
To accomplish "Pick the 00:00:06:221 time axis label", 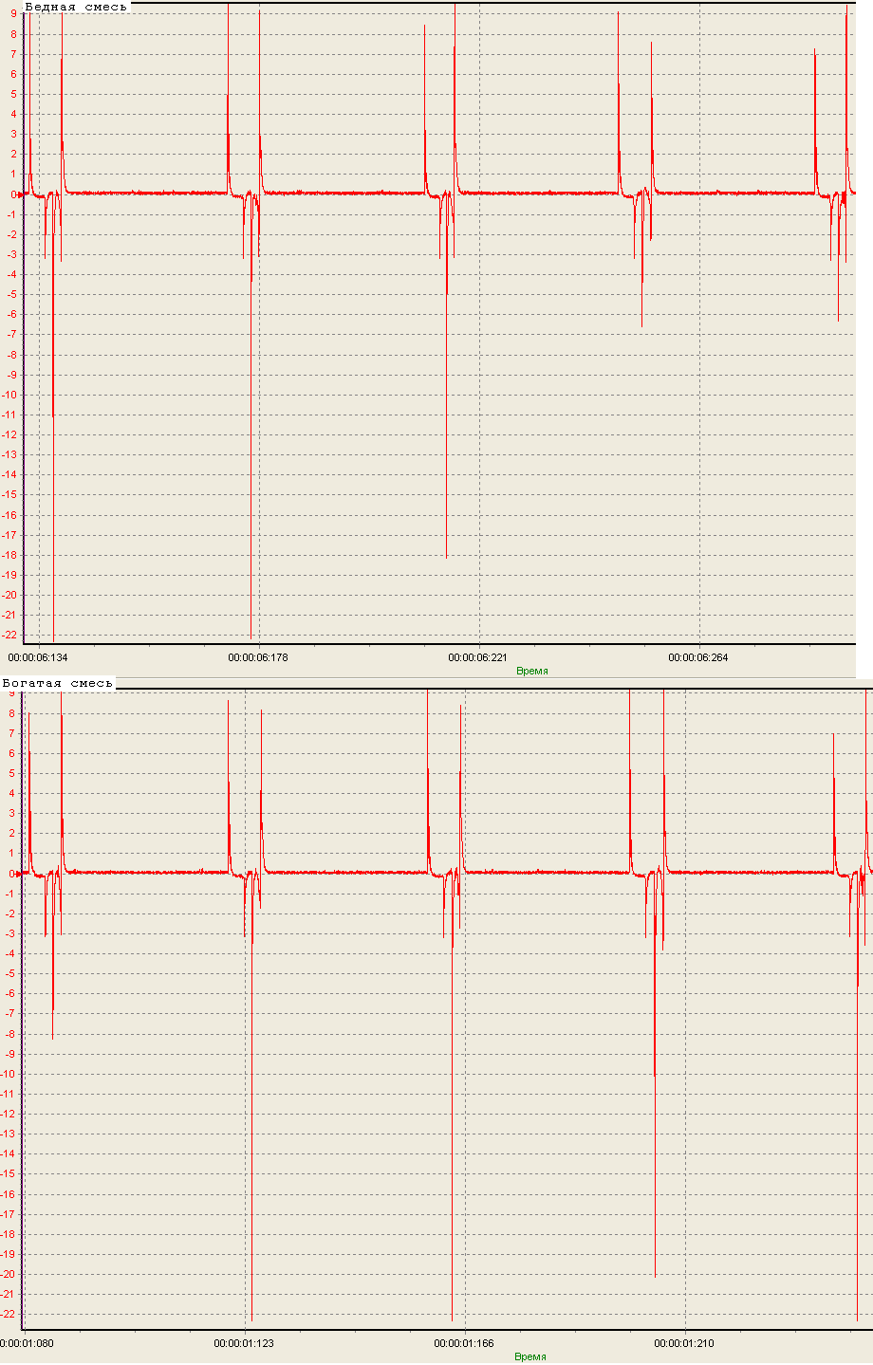I will point(478,657).
